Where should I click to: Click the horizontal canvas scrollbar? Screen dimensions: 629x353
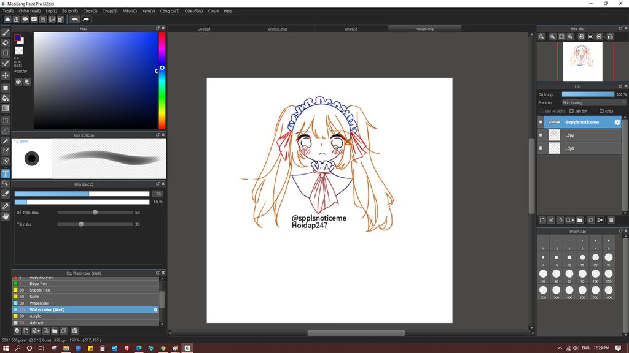coord(356,333)
